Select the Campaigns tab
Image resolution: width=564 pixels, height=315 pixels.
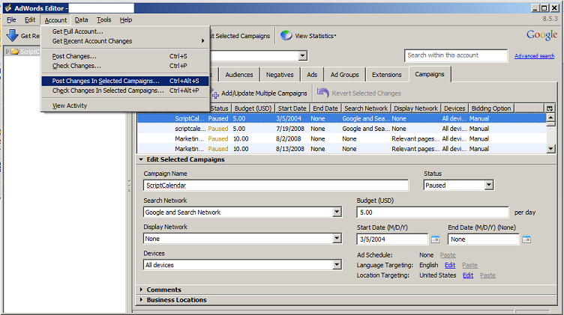pyautogui.click(x=430, y=74)
